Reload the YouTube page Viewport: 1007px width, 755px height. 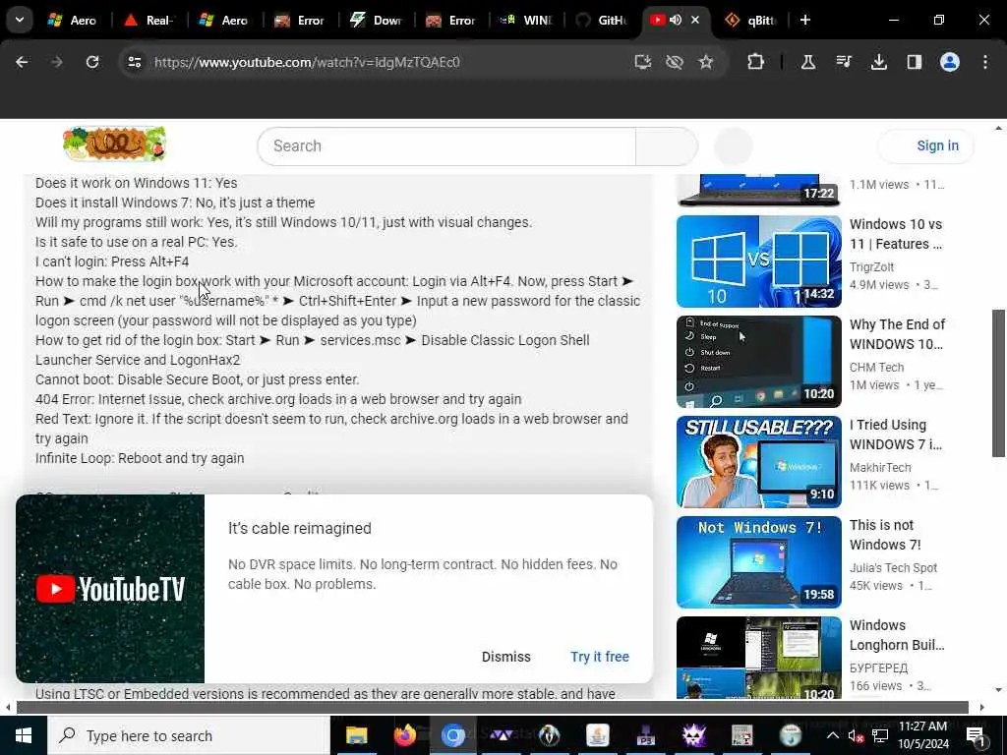[92, 62]
